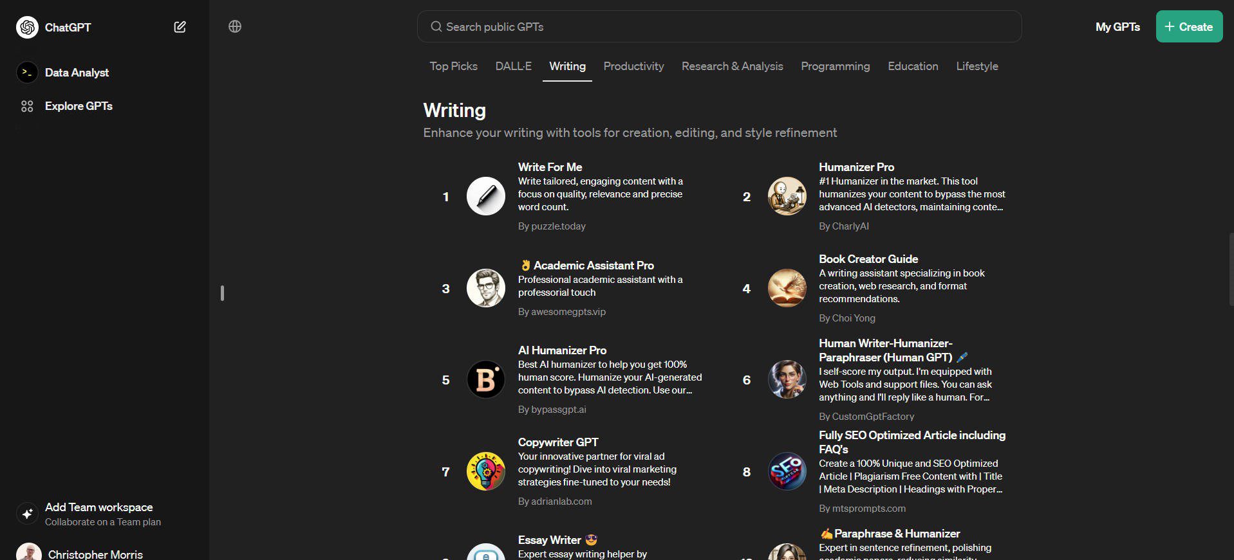Switch to the Lifestyle tab

click(x=977, y=66)
